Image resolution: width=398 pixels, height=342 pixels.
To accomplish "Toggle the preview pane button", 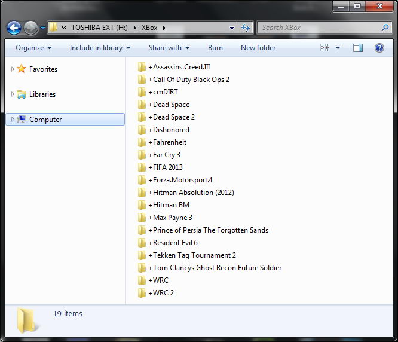I will (358, 48).
